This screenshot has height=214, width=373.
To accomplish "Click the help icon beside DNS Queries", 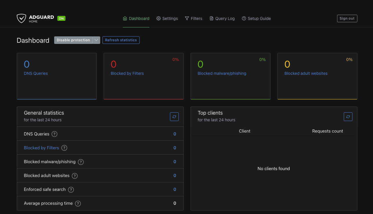I will click(x=54, y=134).
